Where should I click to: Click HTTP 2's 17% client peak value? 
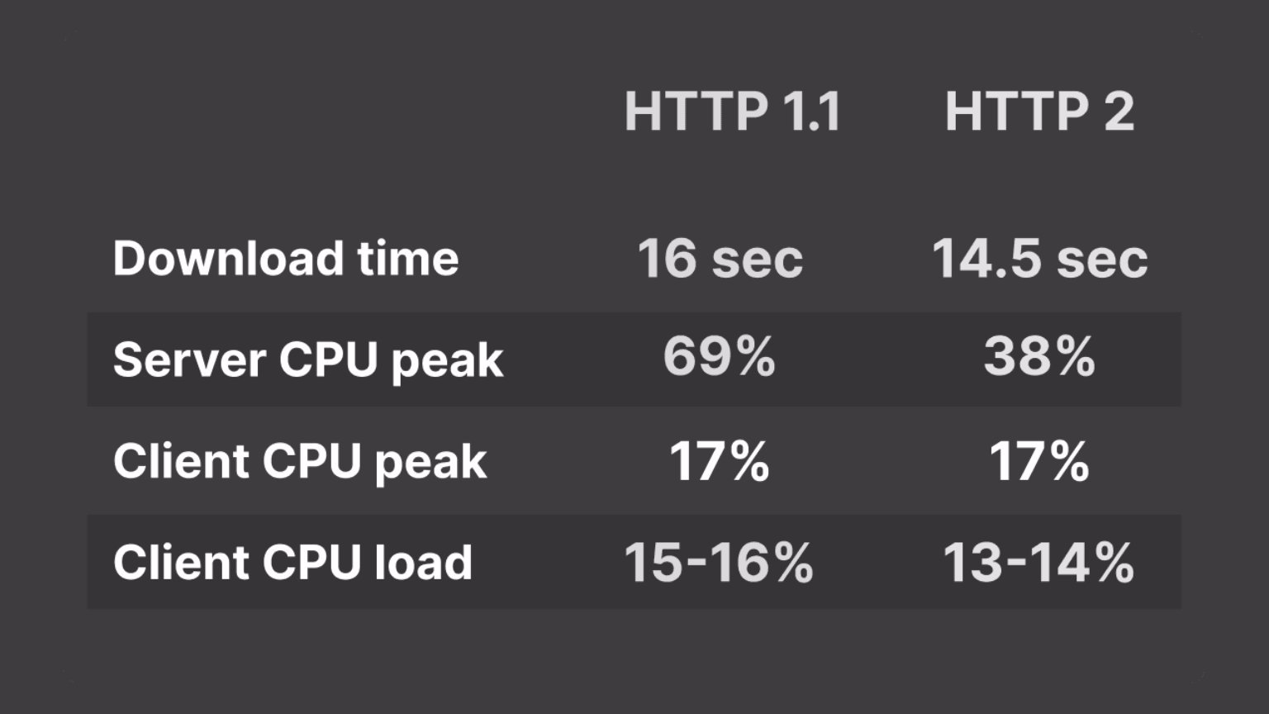coord(1039,461)
